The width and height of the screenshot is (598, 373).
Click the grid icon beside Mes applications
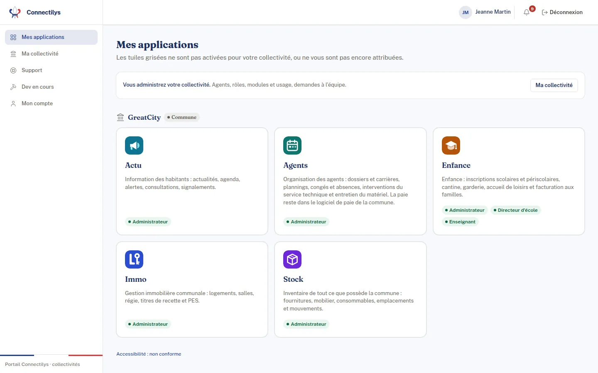click(x=13, y=37)
